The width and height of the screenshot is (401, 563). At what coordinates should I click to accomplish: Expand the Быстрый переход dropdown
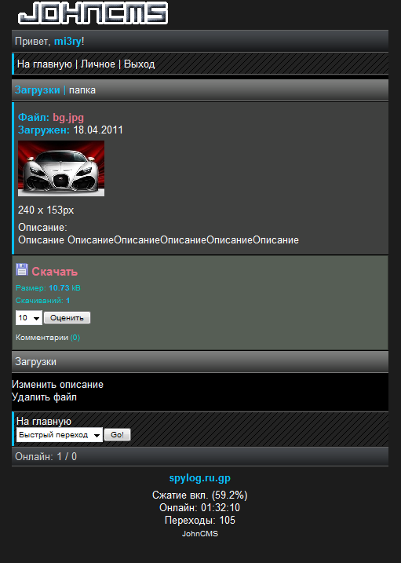(59, 435)
